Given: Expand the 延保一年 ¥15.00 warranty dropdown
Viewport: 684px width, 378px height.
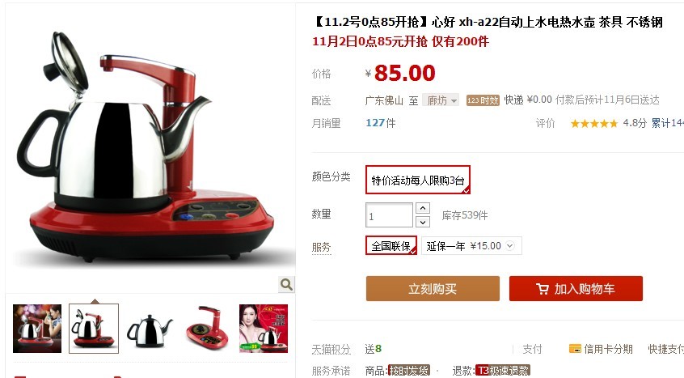Looking at the screenshot, I should pyautogui.click(x=471, y=246).
